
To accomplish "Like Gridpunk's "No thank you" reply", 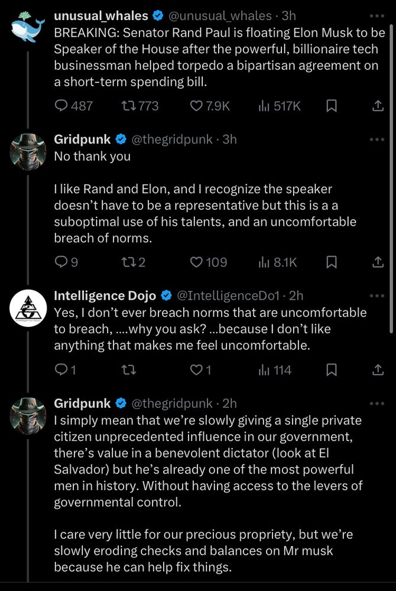I will coord(208,262).
